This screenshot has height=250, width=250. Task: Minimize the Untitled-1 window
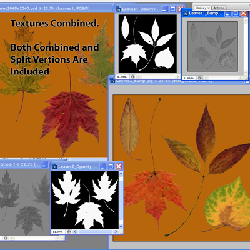pos(44,165)
